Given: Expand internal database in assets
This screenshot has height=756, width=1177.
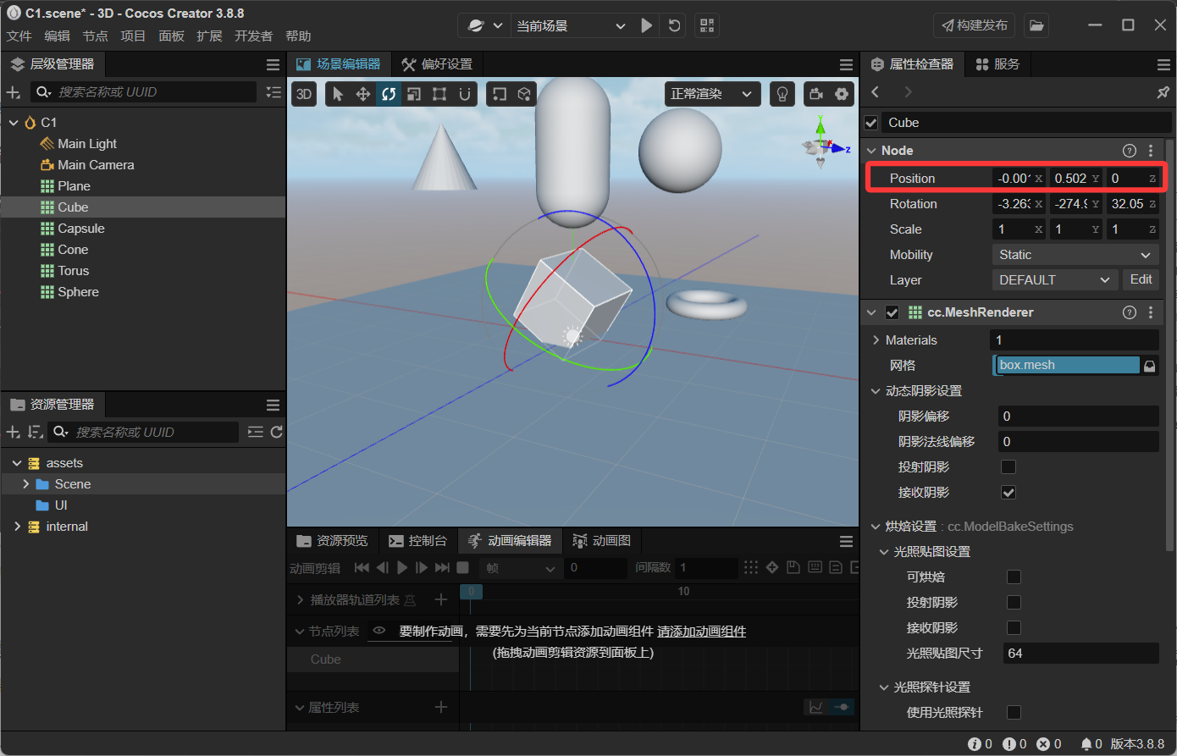Looking at the screenshot, I should point(17,527).
